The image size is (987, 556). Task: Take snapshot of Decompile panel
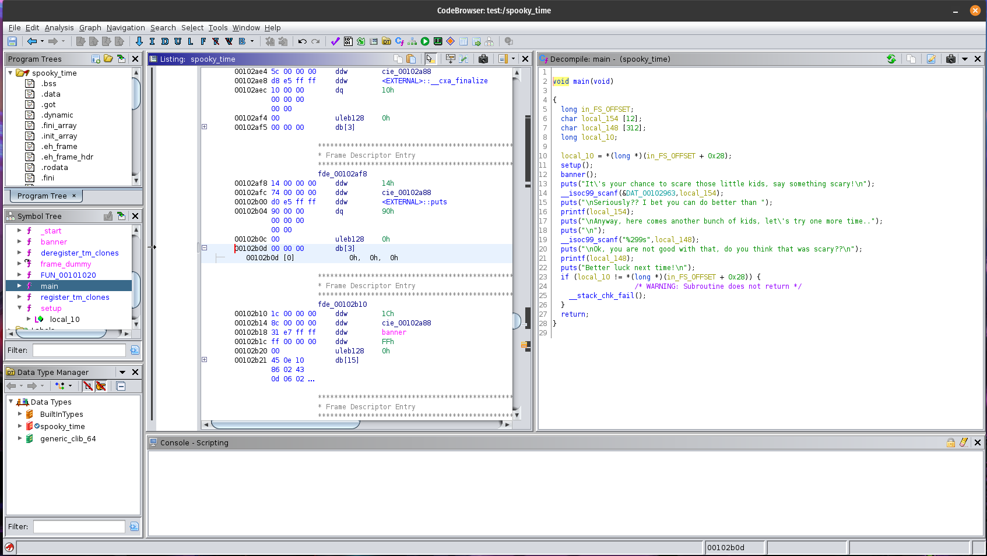pyautogui.click(x=950, y=59)
